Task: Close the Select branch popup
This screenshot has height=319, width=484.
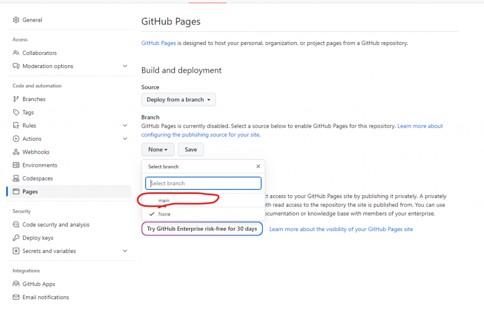Action: (259, 166)
